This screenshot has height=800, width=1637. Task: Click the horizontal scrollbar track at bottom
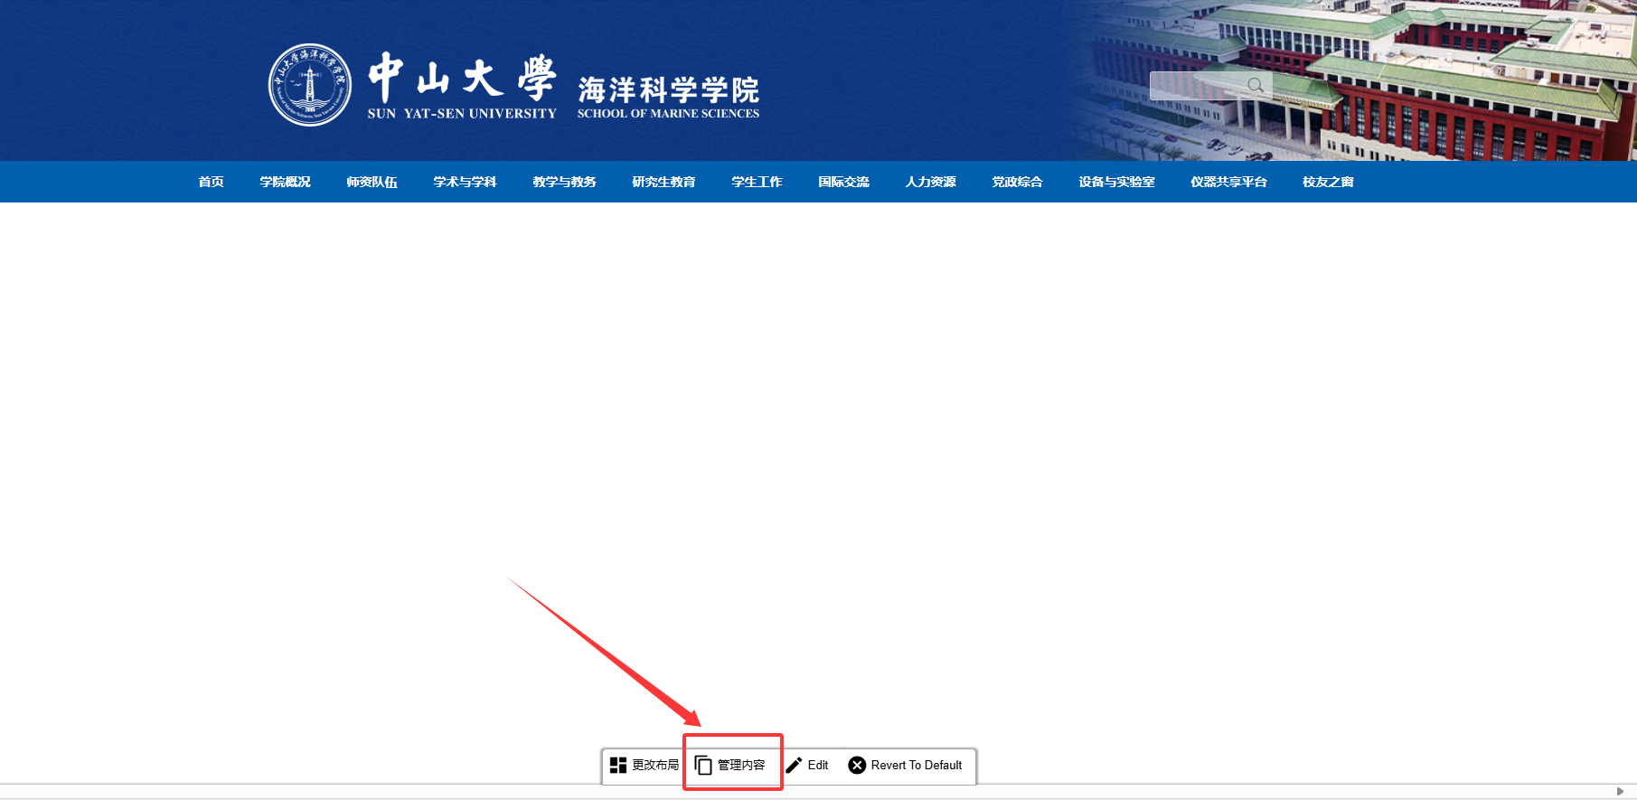(814, 792)
